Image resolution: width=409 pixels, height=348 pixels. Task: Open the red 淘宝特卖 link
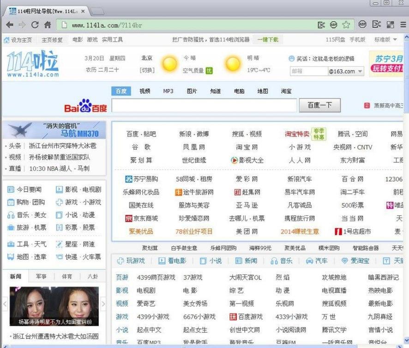point(297,134)
